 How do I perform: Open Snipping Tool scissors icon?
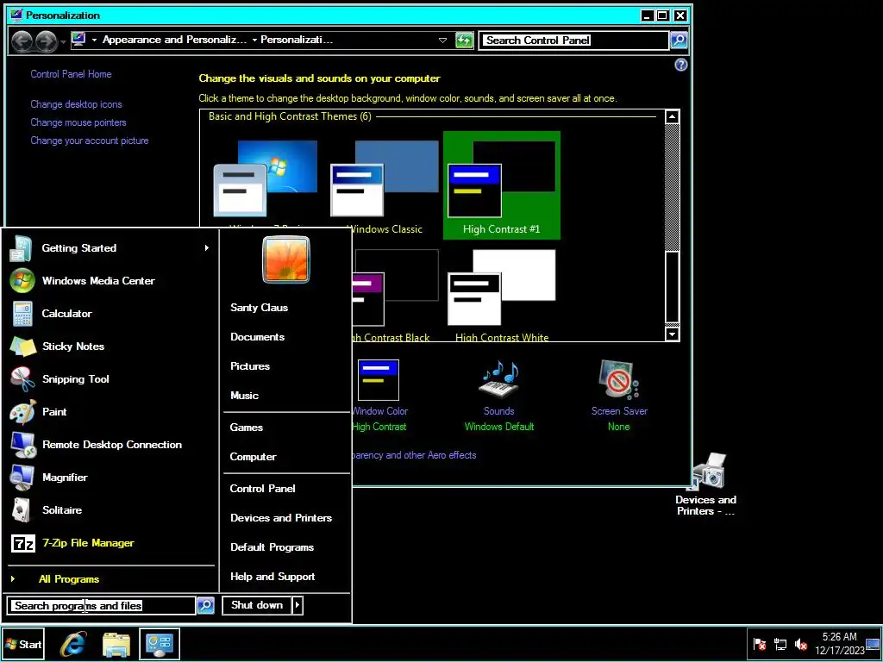(x=22, y=379)
